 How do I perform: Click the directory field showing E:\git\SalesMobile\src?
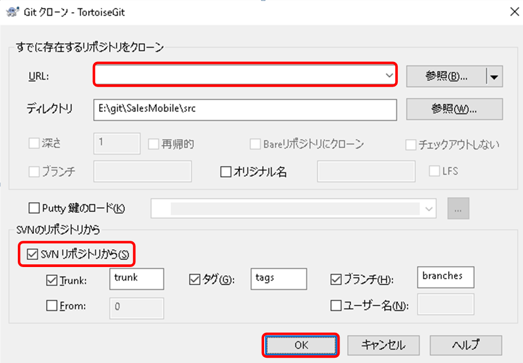[x=245, y=109]
